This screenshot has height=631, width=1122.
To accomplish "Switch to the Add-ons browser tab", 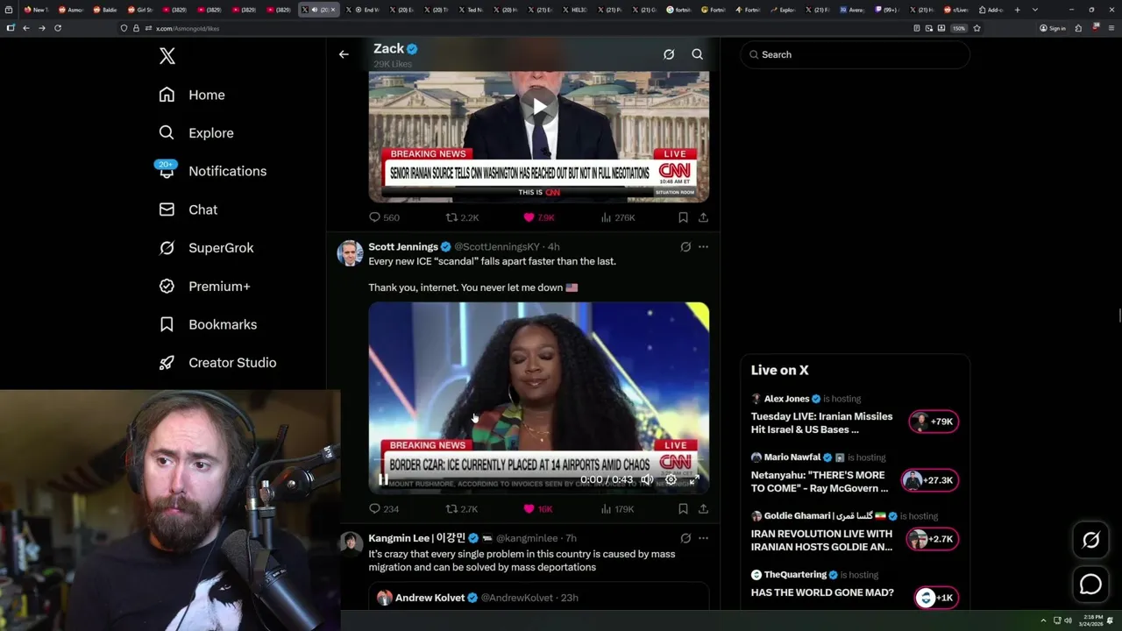I will [991, 10].
